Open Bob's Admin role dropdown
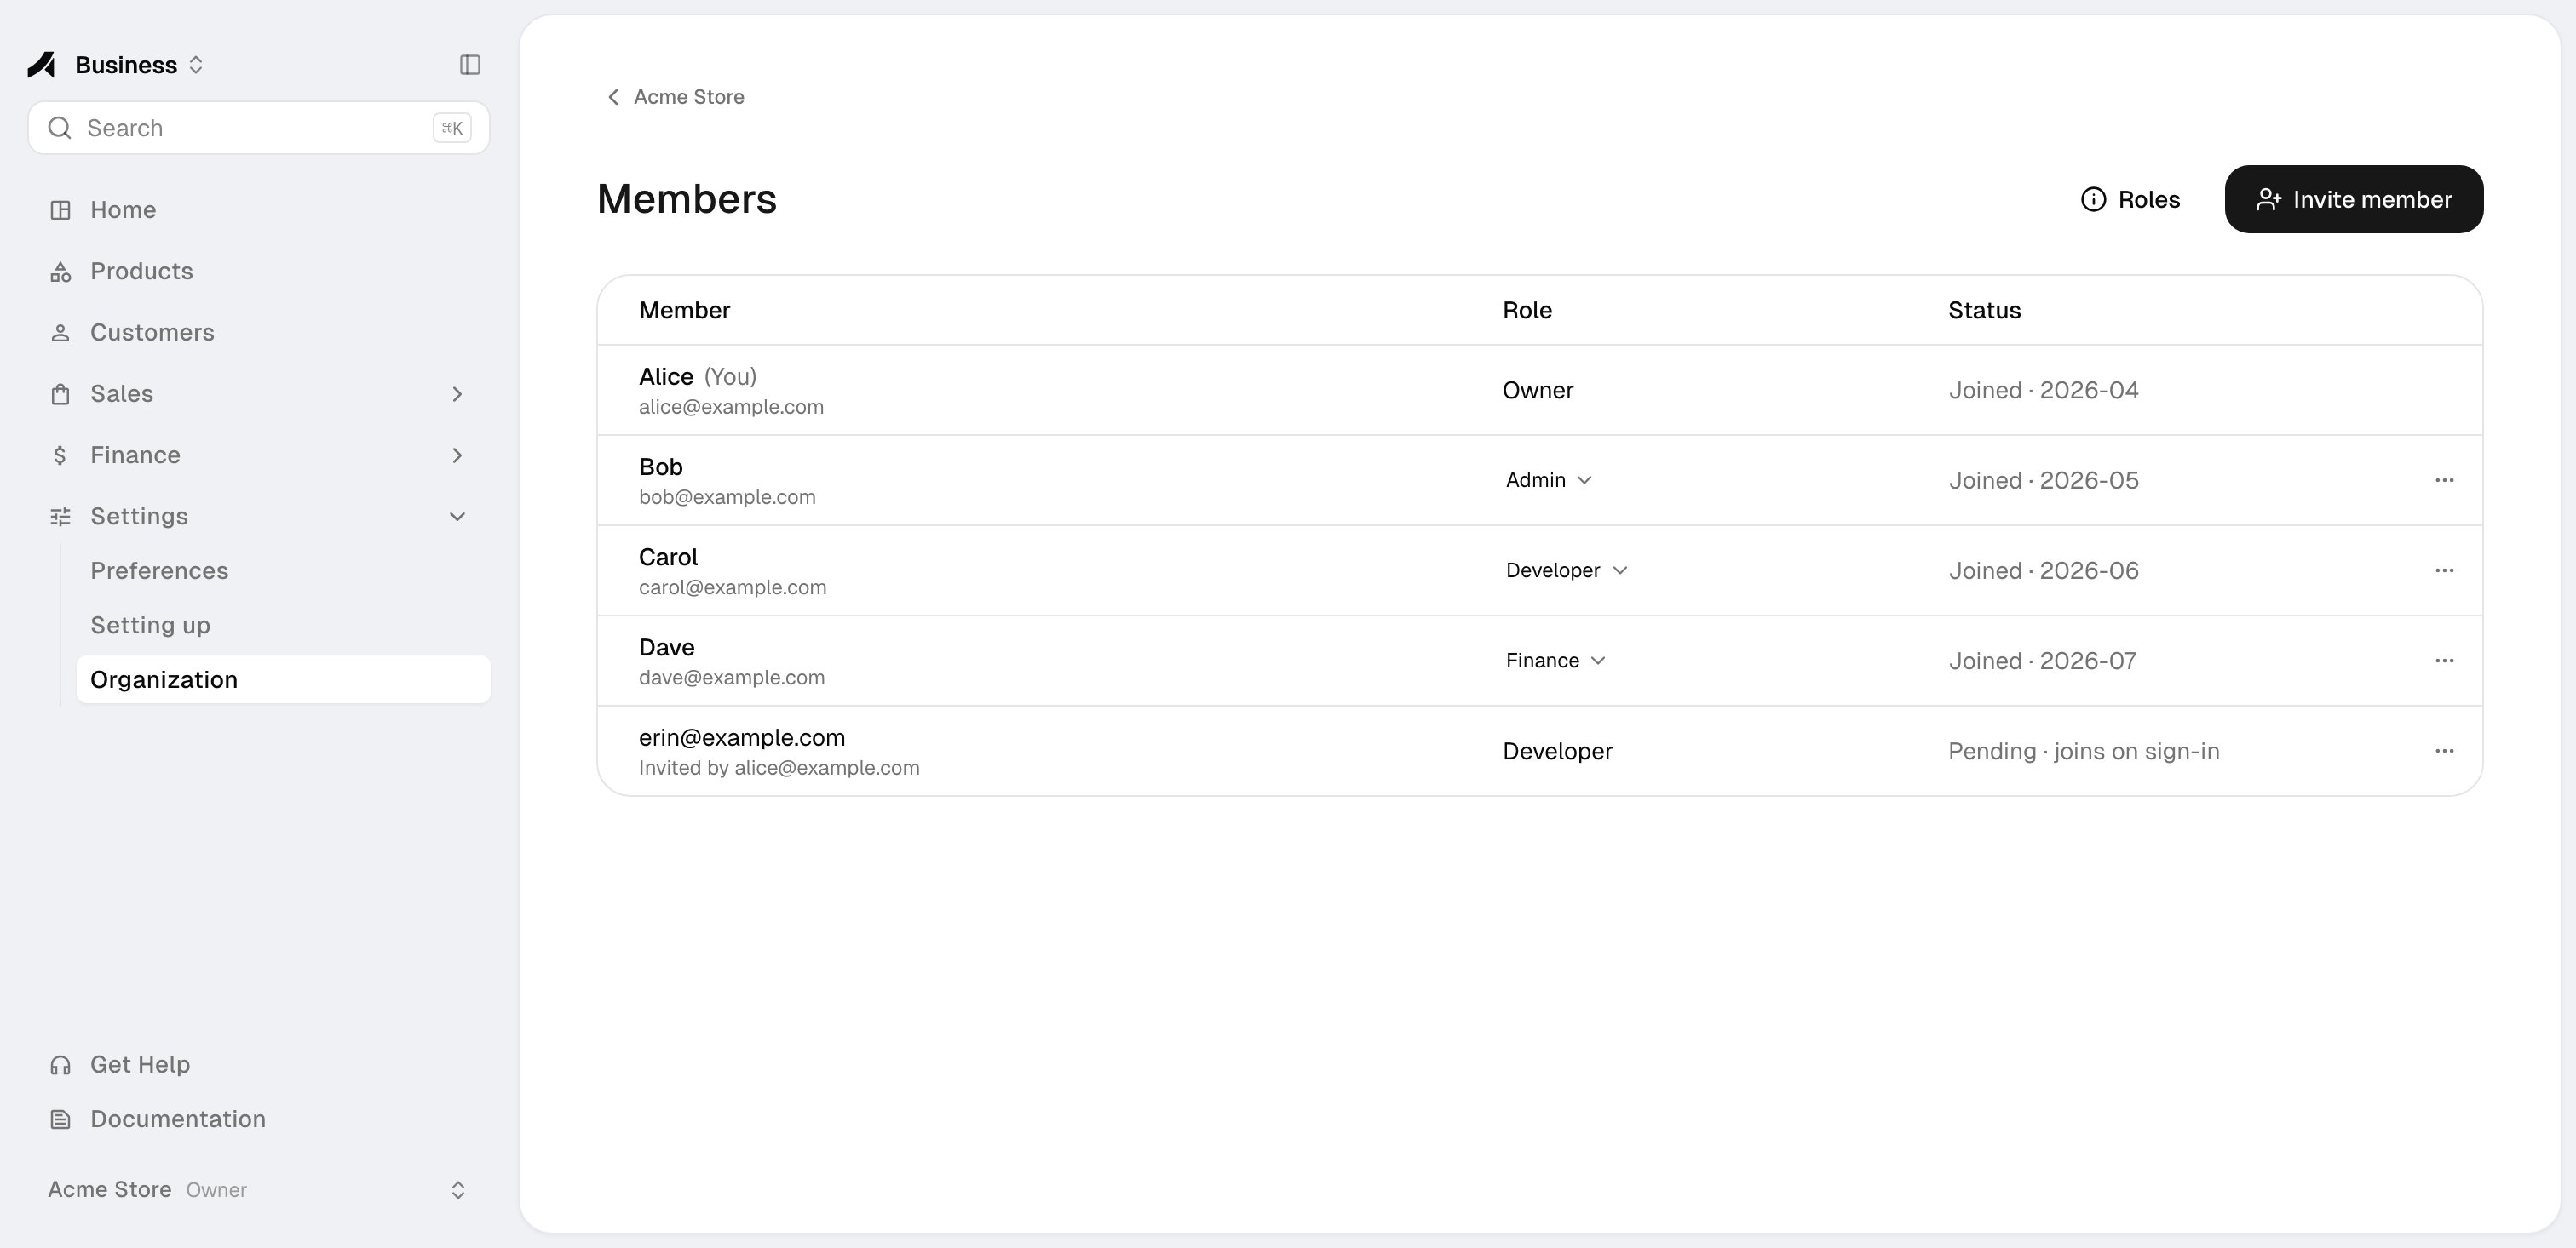The height and width of the screenshot is (1248, 2576). [1548, 481]
